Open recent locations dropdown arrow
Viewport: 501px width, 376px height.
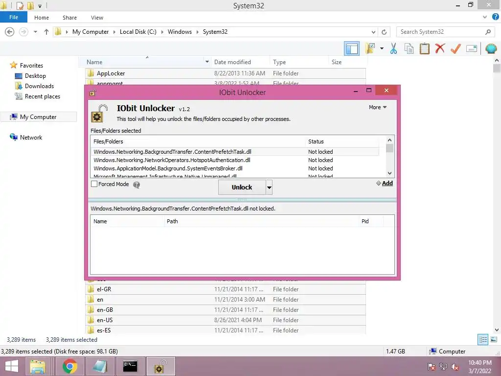tap(35, 32)
